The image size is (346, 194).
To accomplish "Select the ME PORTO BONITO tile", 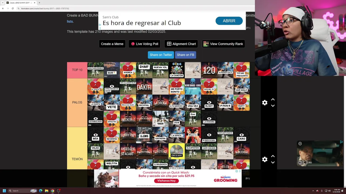I will [177, 86].
